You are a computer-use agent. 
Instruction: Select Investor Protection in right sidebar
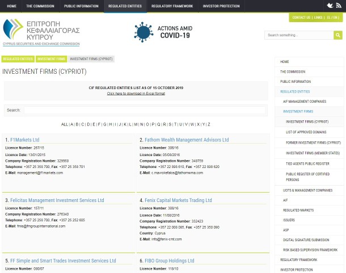pyautogui.click(x=309, y=270)
